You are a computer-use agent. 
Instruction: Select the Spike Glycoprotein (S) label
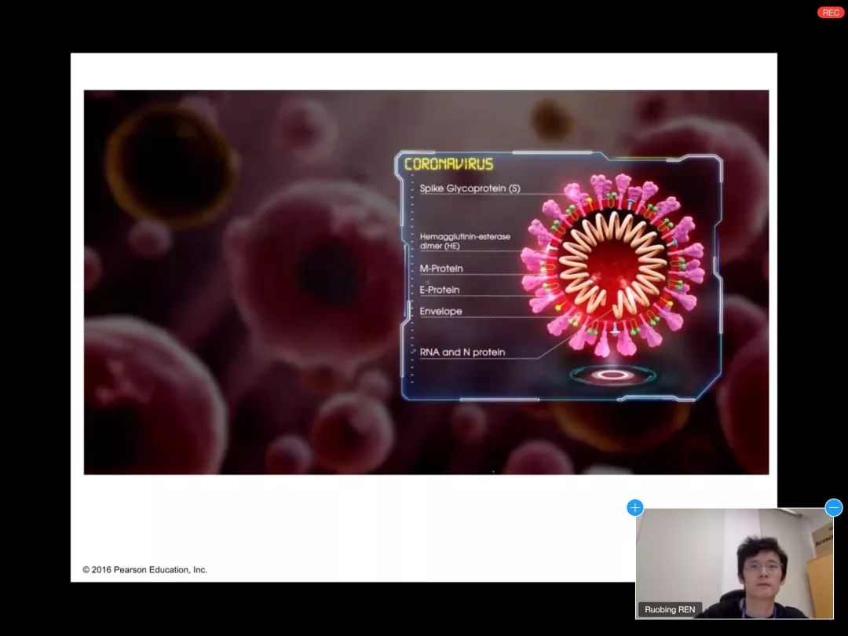[470, 188]
